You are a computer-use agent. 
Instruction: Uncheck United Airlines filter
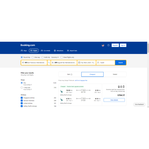[x=22, y=103]
